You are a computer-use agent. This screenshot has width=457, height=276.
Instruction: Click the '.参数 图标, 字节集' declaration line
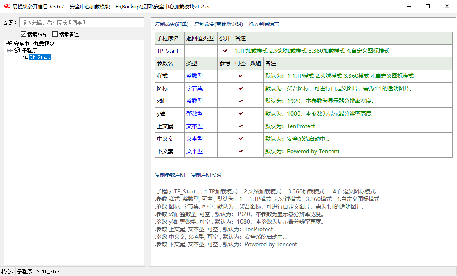(x=260, y=206)
